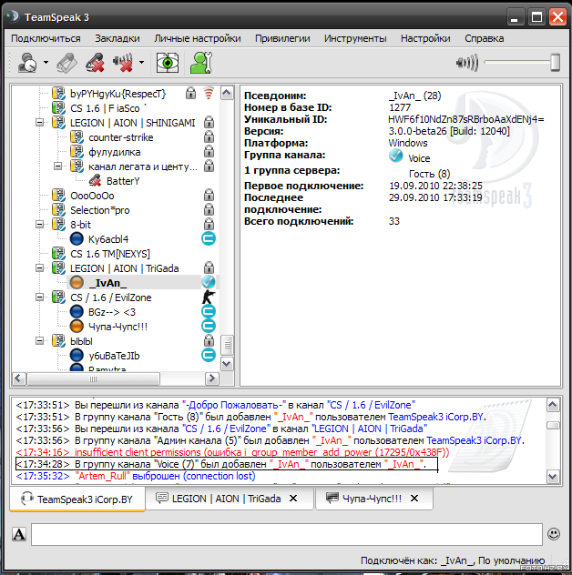Open the Привилегии menu
This screenshot has height=575, width=572.
[282, 38]
